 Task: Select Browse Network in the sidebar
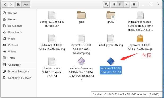(18, 71)
